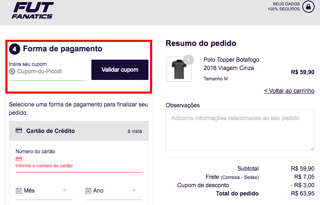The image size is (320, 205).
Task: Click the FUT Fanatics logo
Action: pos(33,10)
